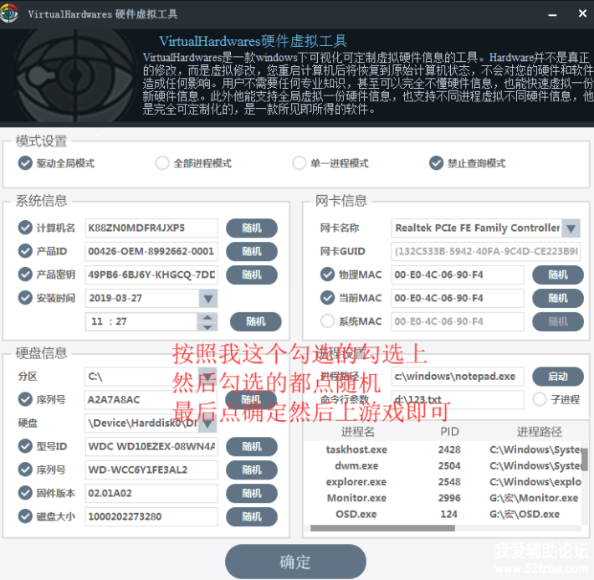The width and height of the screenshot is (594, 580).
Task: Randomize the install time with 随机
Action: (256, 321)
